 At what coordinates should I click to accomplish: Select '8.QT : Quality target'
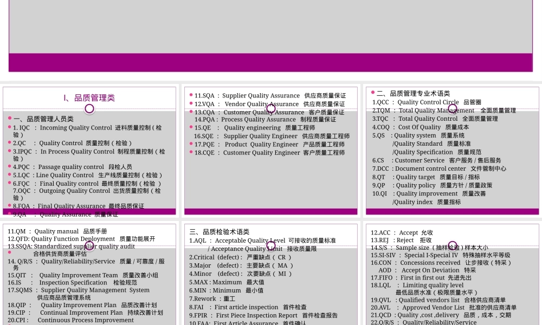coord(404,177)
